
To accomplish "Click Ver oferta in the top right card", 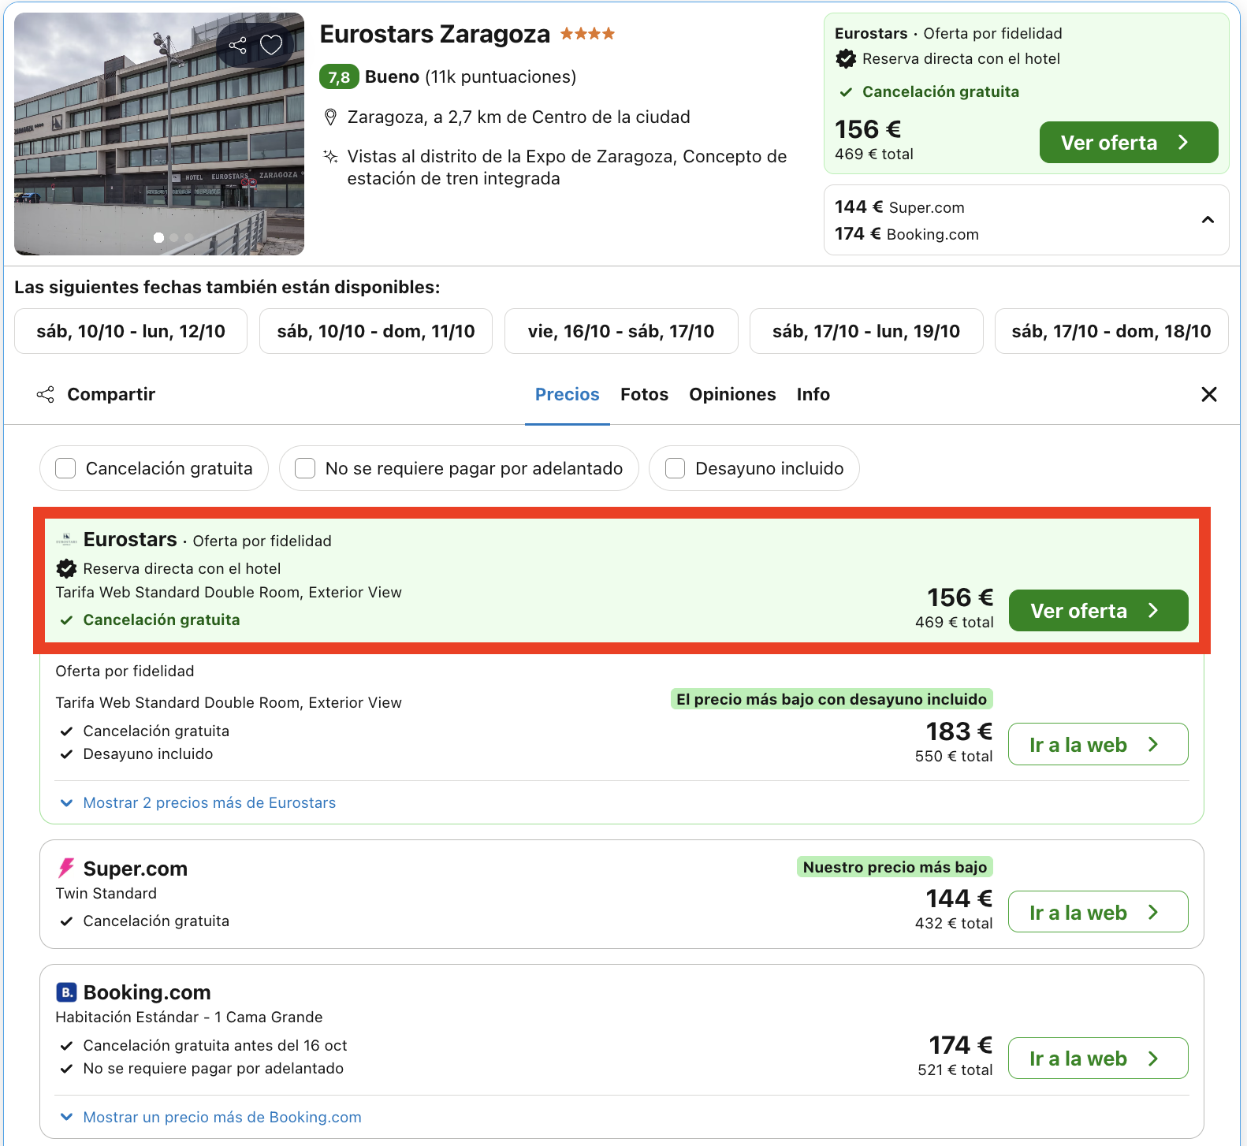I will [1129, 143].
